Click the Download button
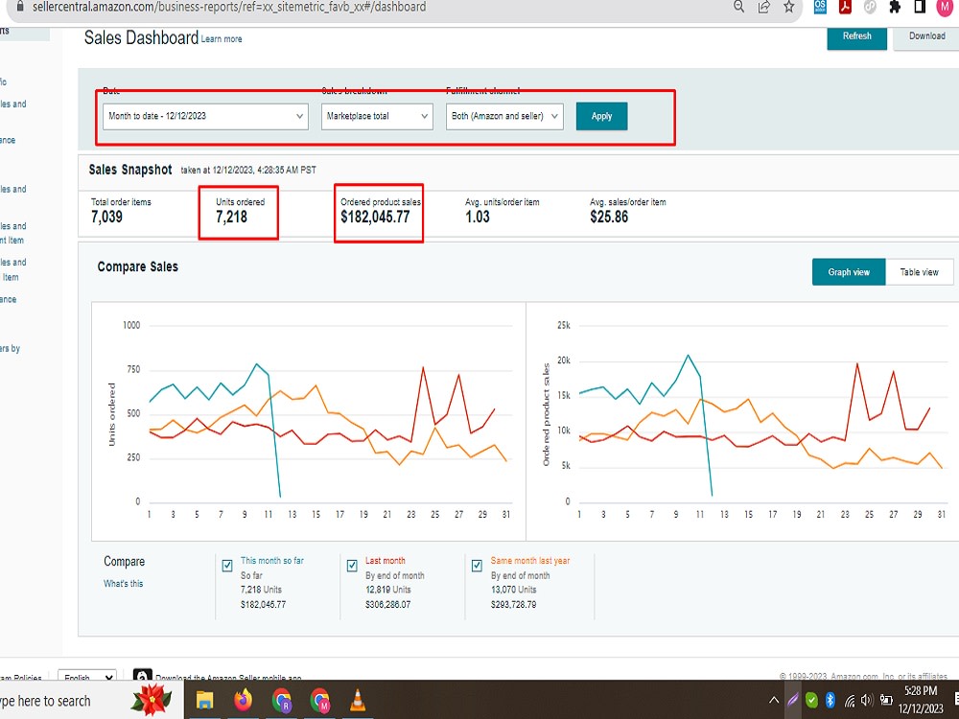Image resolution: width=959 pixels, height=719 pixels. pyautogui.click(x=926, y=36)
